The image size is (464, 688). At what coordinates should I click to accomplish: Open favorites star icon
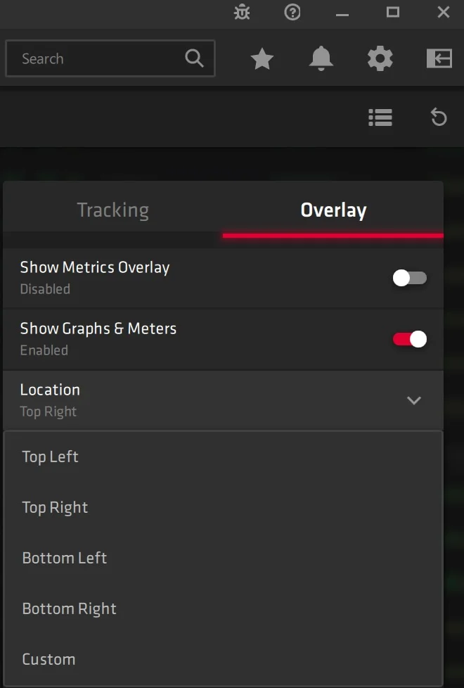[x=262, y=59]
